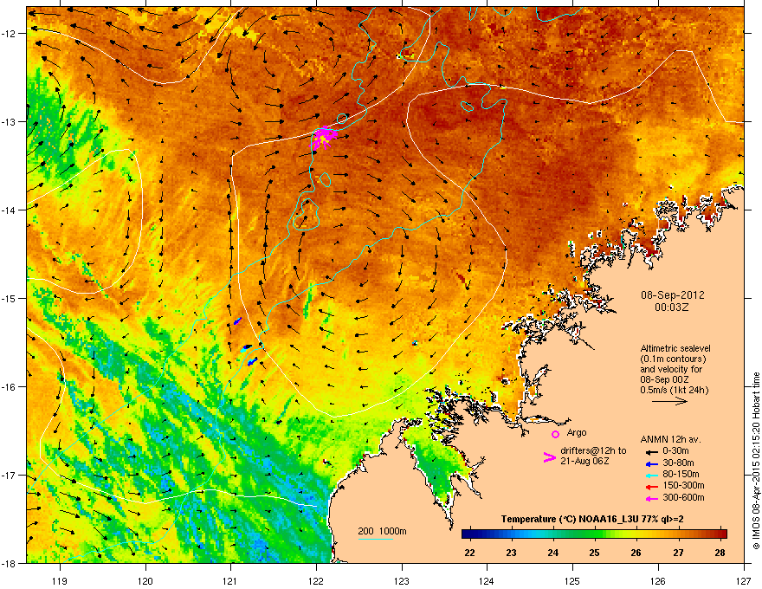Click the dark red end of temperature colorbar
Image resolution: width=762 pixels, height=589 pixels.
(x=720, y=534)
